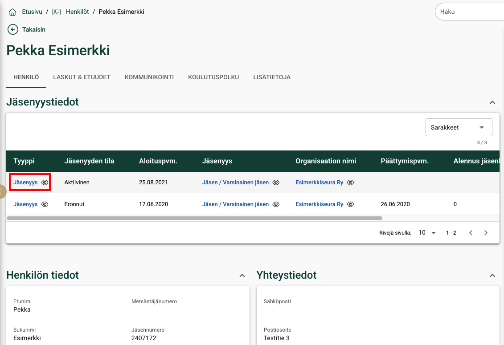Click the Haku search field
This screenshot has width=504, height=345.
[469, 12]
